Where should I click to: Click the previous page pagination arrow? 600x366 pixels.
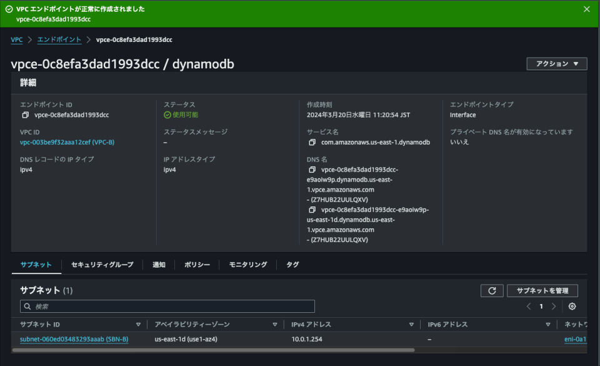point(529,306)
